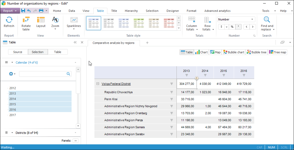Open the Advanced analytics ribbon tab
Viewport: 294px width, 150px height.
pyautogui.click(x=217, y=11)
